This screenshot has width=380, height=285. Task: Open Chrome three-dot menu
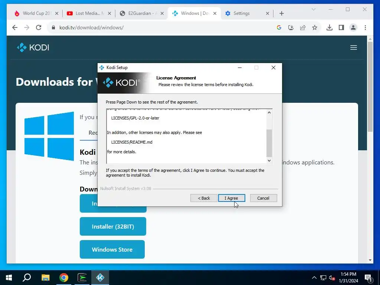point(365,27)
